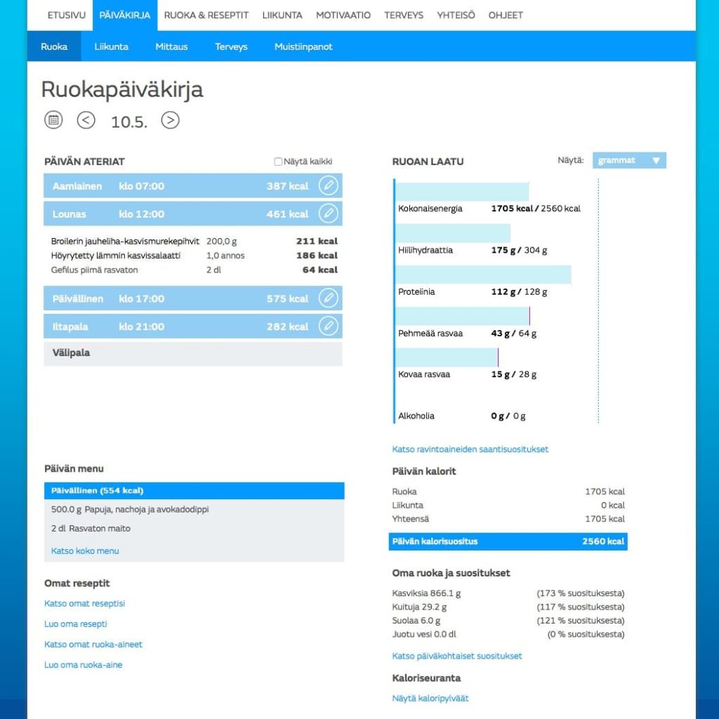Collapse the Lounas meal section
Screen dimensions: 719x719
coord(176,214)
